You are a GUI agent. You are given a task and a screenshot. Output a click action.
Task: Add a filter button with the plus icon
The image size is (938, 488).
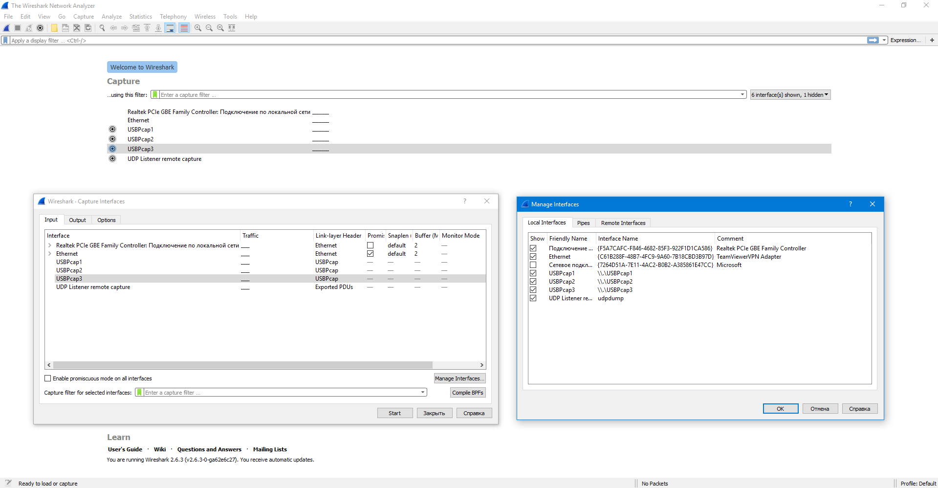[932, 40]
